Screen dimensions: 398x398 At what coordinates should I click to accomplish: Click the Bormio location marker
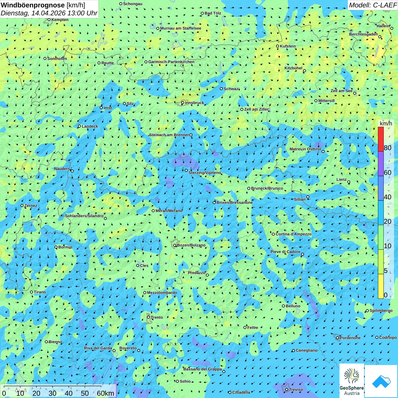[56, 247]
